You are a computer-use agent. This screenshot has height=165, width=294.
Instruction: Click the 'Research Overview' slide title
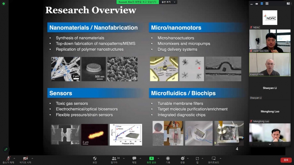pyautogui.click(x=91, y=10)
